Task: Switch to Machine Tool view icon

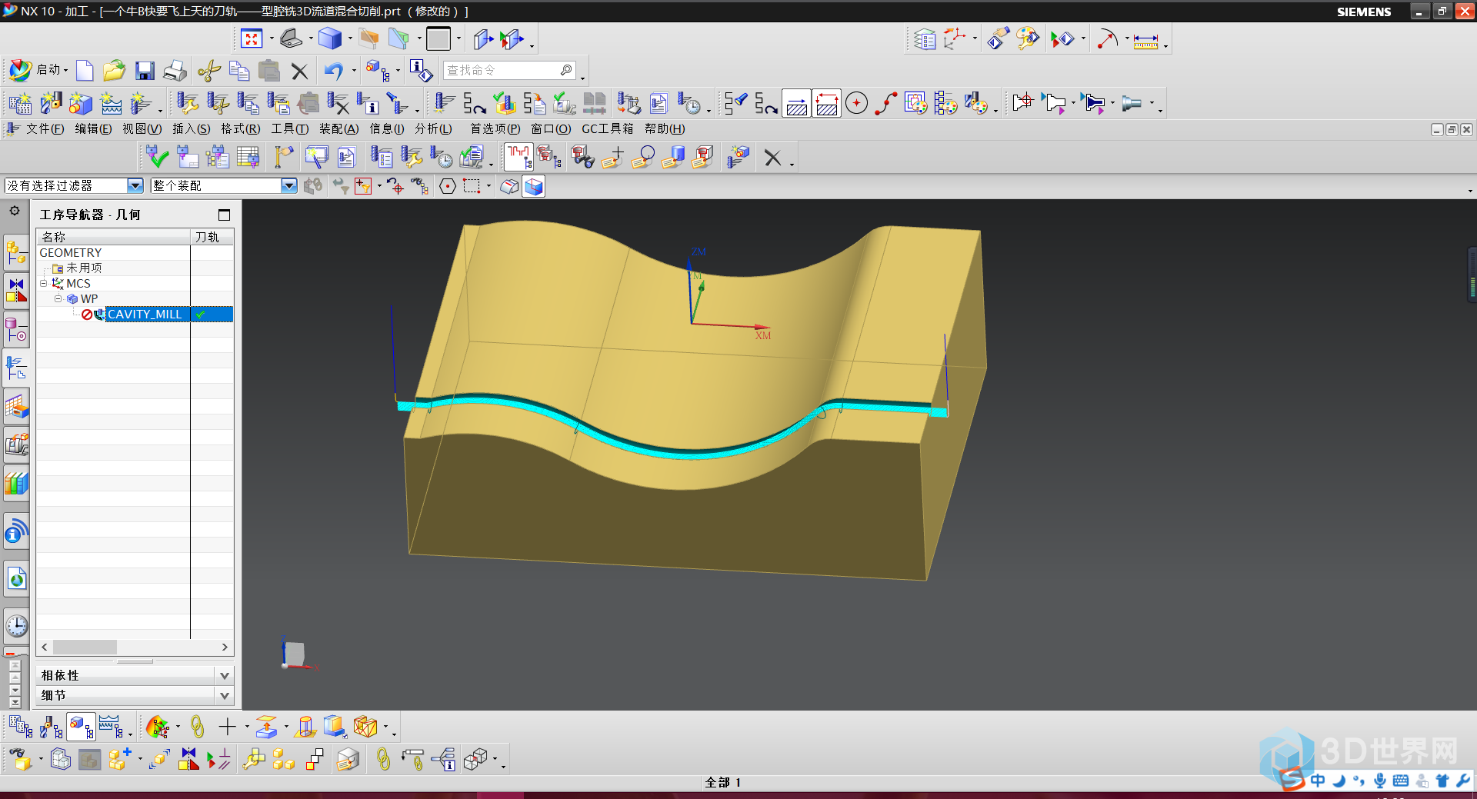Action: click(51, 726)
